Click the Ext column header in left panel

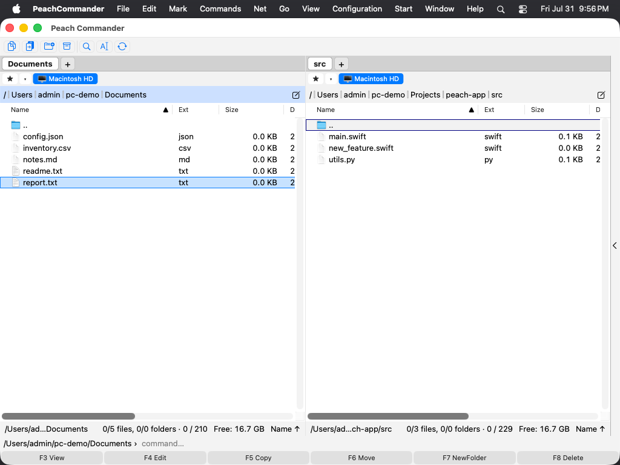coord(196,110)
